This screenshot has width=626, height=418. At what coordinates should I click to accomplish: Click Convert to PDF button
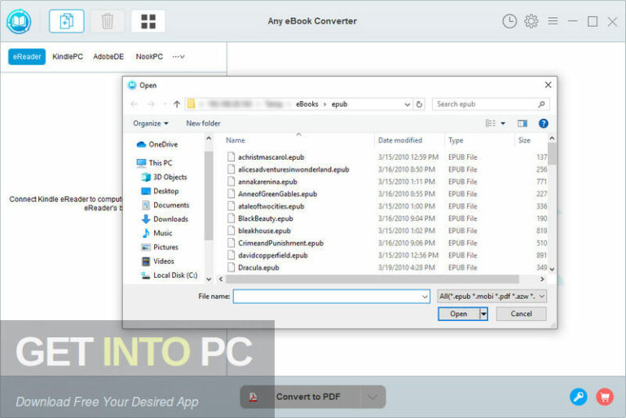[x=308, y=397]
